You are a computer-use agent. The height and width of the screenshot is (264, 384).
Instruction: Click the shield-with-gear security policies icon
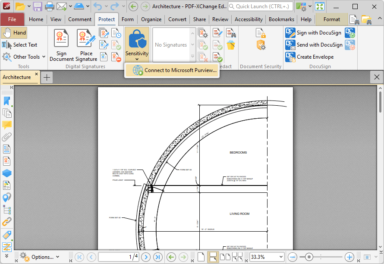click(x=261, y=45)
